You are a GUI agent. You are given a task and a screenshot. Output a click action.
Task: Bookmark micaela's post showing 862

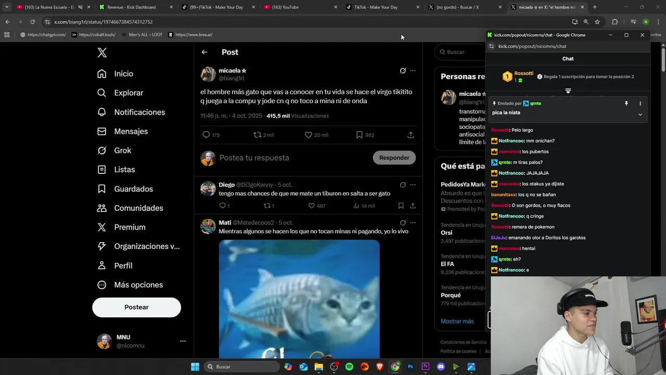(365, 135)
